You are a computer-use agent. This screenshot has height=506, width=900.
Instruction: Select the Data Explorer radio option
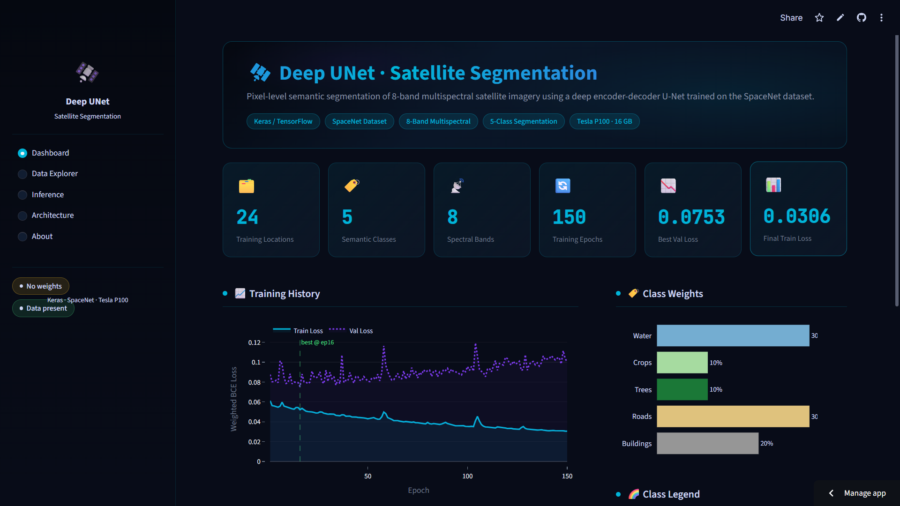click(x=22, y=174)
